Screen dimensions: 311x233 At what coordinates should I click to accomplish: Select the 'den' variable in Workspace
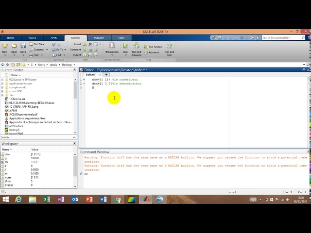tap(7, 154)
